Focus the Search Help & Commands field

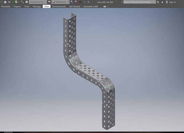[x=139, y=2]
